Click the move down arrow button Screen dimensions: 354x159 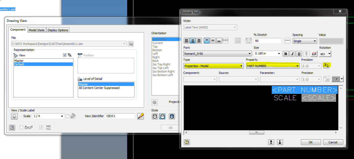[x=280, y=142]
